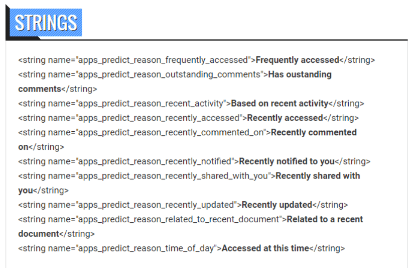Click the bold "Recently updated" text
The image size is (412, 268).
[x=277, y=205]
